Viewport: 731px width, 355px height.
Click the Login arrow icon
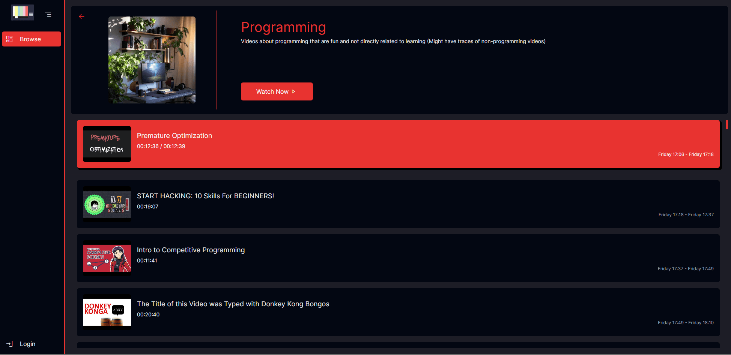click(10, 344)
